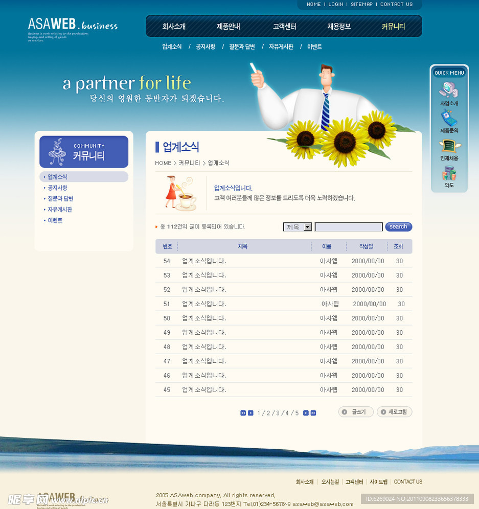479x509 pixels.
Task: Click the 사업소개 quick menu icon
Action: (448, 90)
